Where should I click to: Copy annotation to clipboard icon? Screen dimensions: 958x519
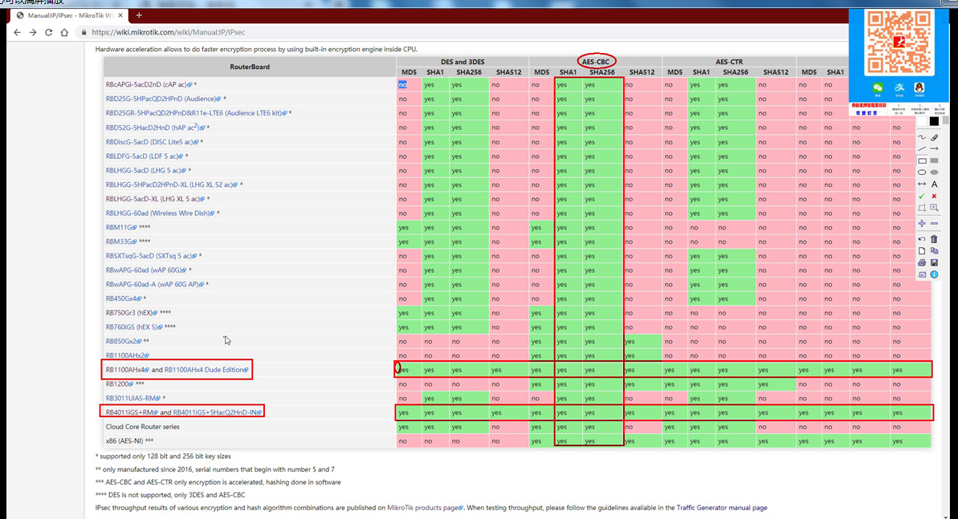pos(934,251)
